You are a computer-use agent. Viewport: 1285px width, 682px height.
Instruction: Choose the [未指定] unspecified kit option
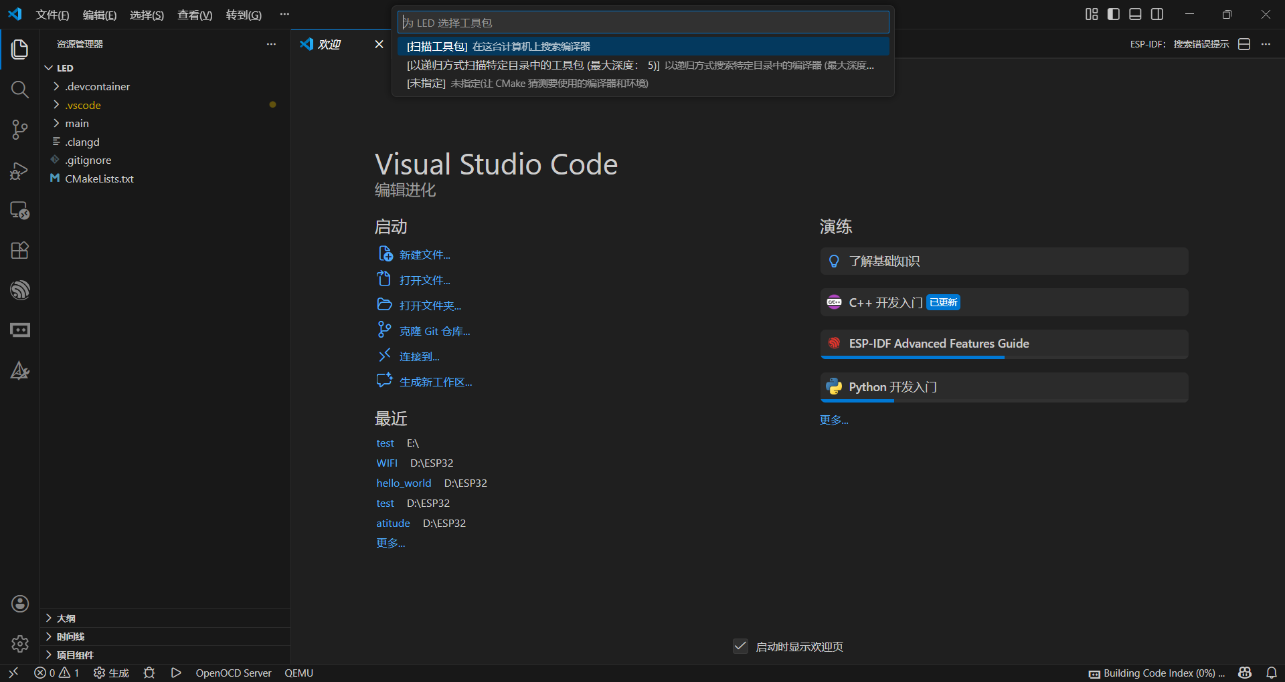pos(643,84)
